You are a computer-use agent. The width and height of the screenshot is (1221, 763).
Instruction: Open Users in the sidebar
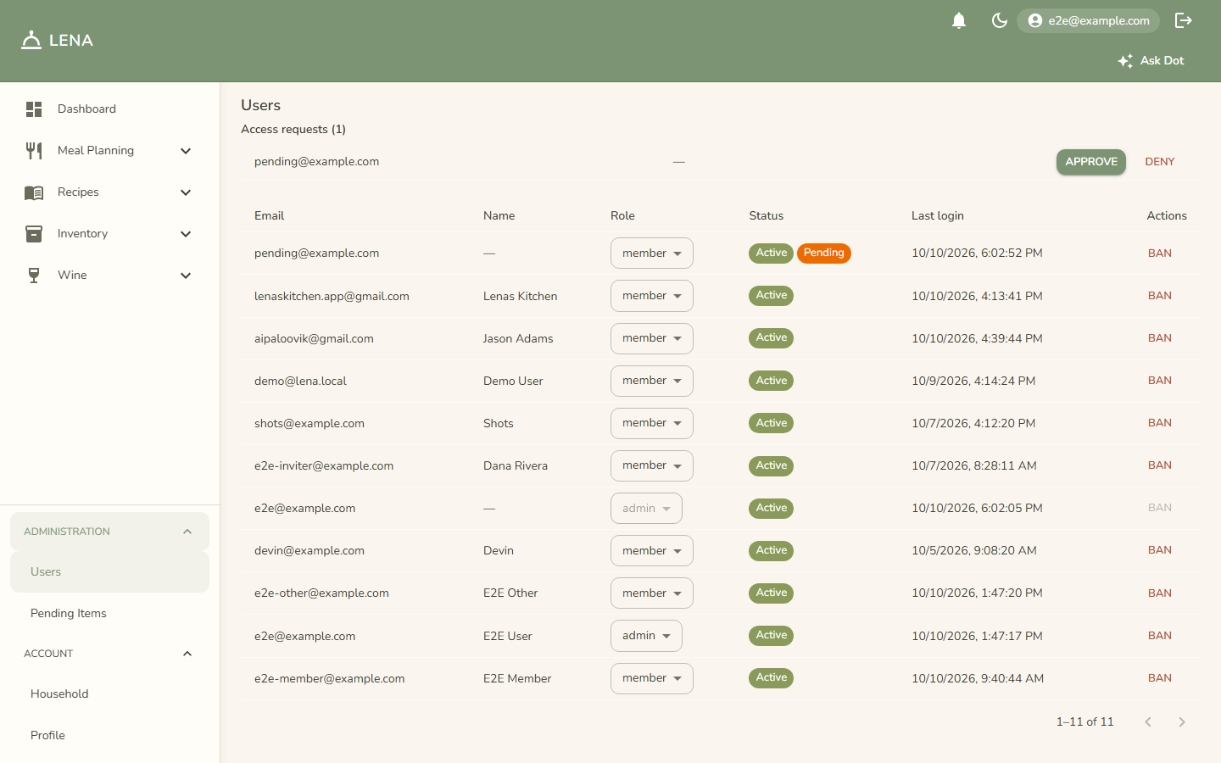point(109,572)
